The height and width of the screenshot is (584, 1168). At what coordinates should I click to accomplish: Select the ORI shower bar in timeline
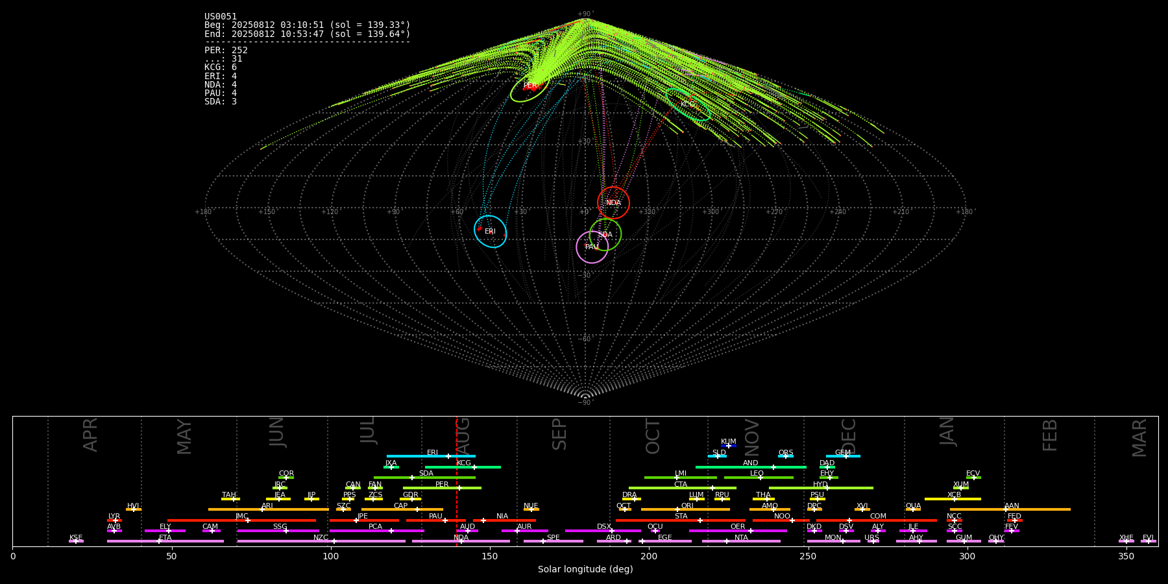coord(685,509)
